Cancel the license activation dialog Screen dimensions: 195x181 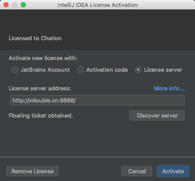click(x=137, y=171)
